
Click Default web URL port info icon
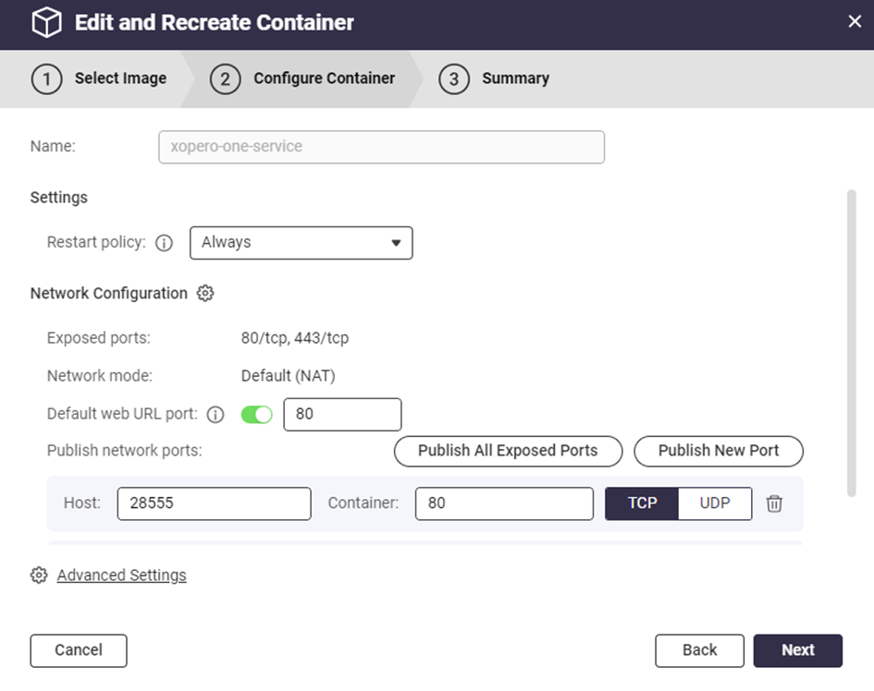[215, 415]
